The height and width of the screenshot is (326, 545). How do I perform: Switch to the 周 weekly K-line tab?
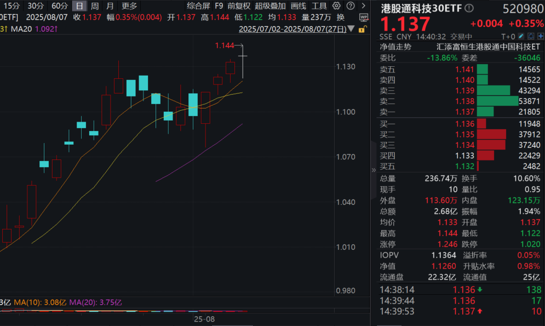(x=94, y=7)
